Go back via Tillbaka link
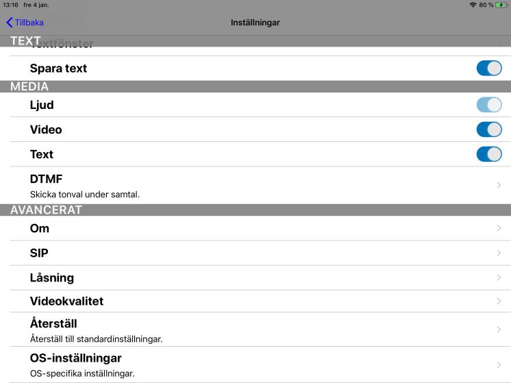 29,23
